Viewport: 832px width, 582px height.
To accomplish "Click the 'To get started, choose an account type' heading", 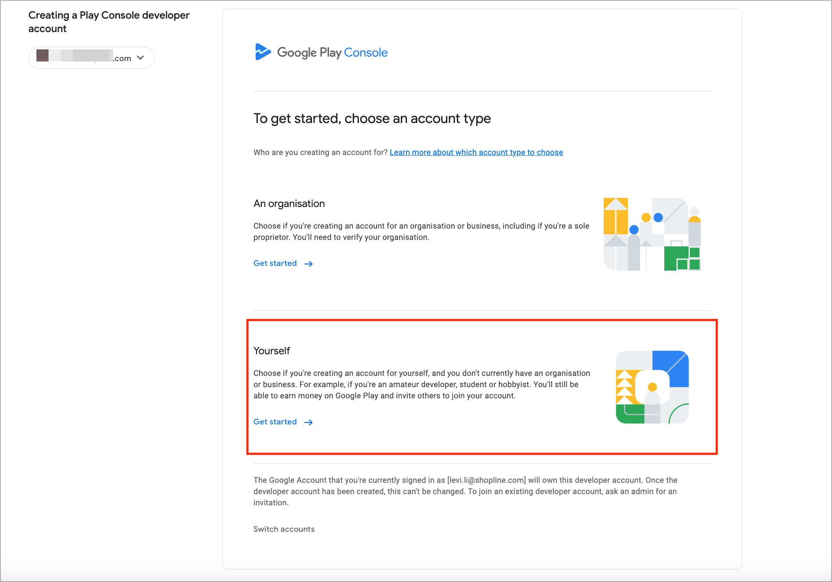I will [x=372, y=119].
